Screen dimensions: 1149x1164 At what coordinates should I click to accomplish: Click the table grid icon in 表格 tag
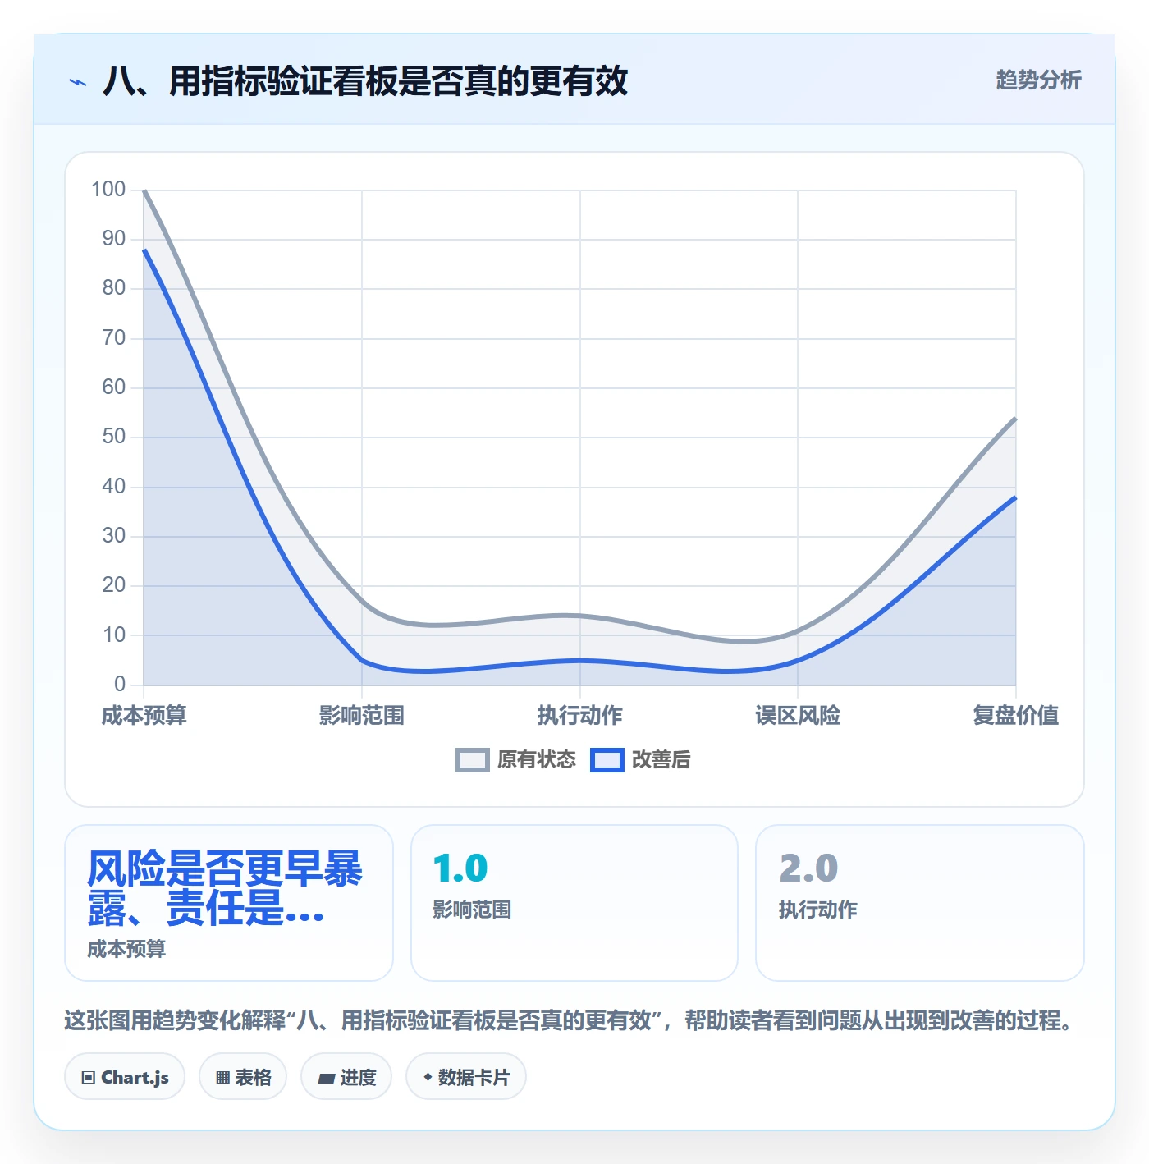point(222,1078)
